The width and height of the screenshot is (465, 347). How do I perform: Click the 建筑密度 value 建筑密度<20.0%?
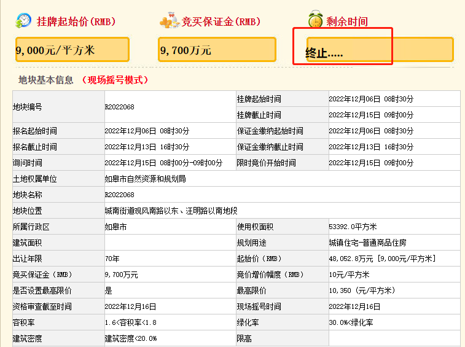coord(131,338)
